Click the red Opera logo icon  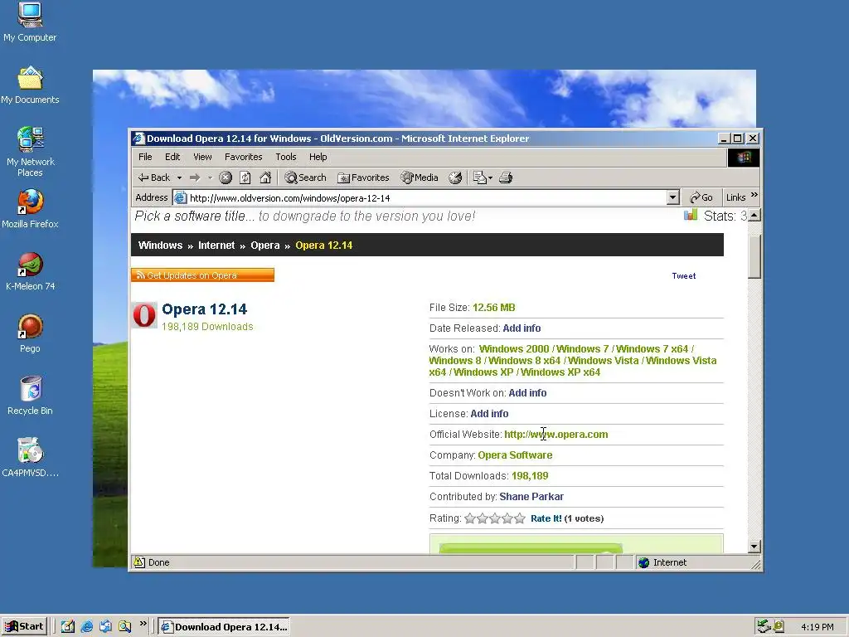pos(144,315)
